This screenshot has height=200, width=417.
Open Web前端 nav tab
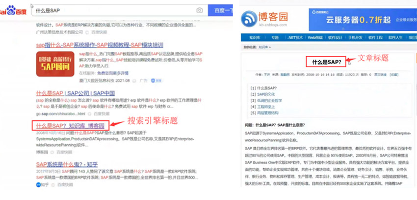(x=315, y=37)
